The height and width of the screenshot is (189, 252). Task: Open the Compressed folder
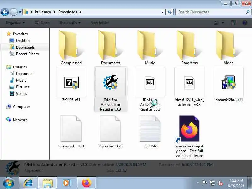[71, 48]
